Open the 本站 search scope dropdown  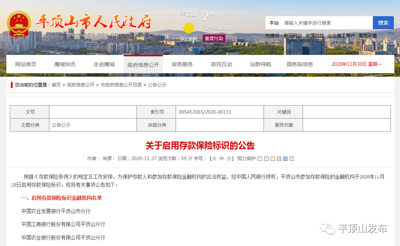pyautogui.click(x=274, y=23)
